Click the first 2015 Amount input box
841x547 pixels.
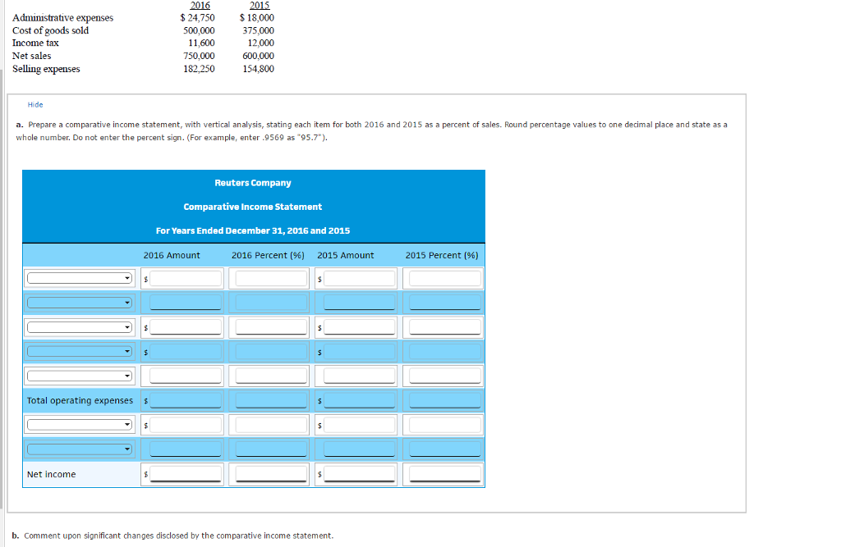[x=360, y=278]
